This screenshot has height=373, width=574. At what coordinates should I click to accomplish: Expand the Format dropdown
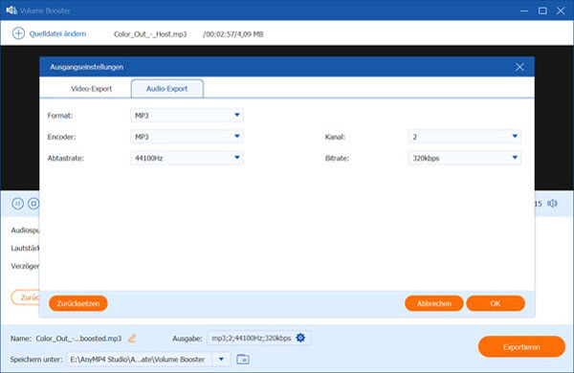point(188,116)
